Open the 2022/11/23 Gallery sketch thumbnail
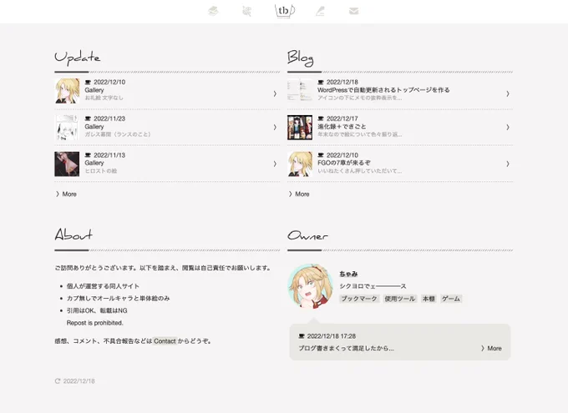 tap(67, 128)
